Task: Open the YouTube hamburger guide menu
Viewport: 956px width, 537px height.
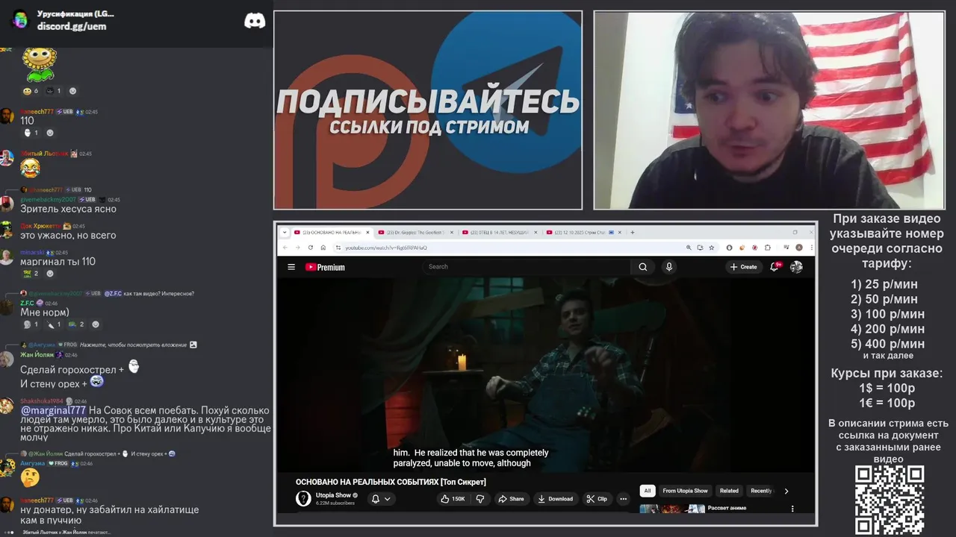Action: coord(291,267)
